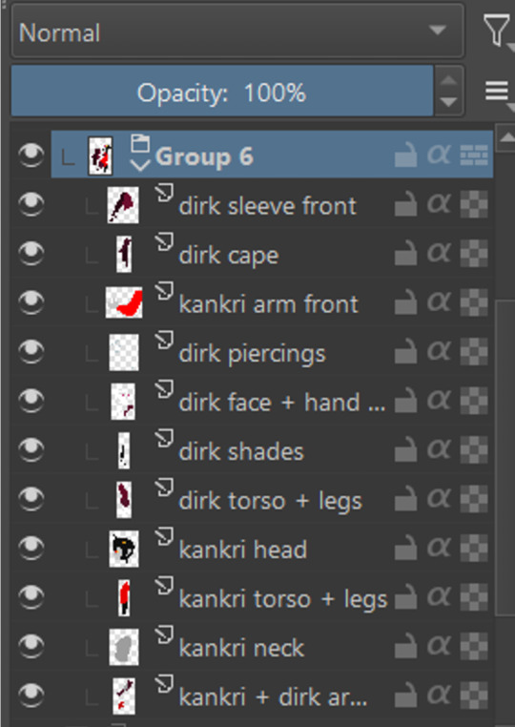Hide the dirk face + hand layer
This screenshot has height=727, width=515.
tap(31, 401)
